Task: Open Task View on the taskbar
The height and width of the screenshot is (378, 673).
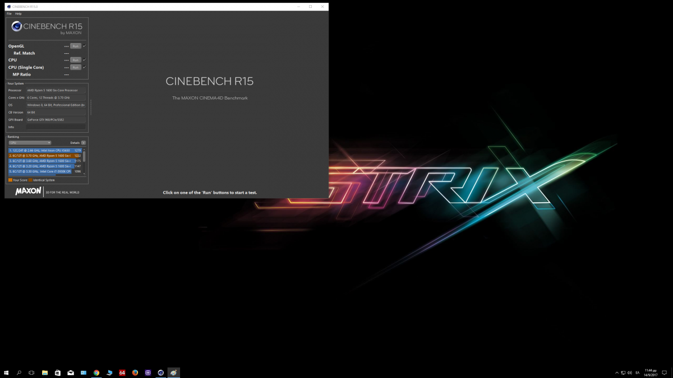Action: (x=31, y=372)
